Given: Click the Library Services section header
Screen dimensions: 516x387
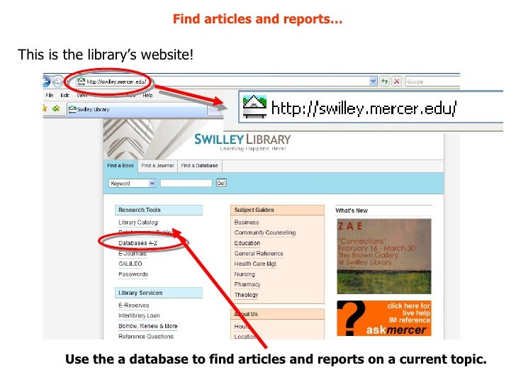Looking at the screenshot, I should (159, 293).
